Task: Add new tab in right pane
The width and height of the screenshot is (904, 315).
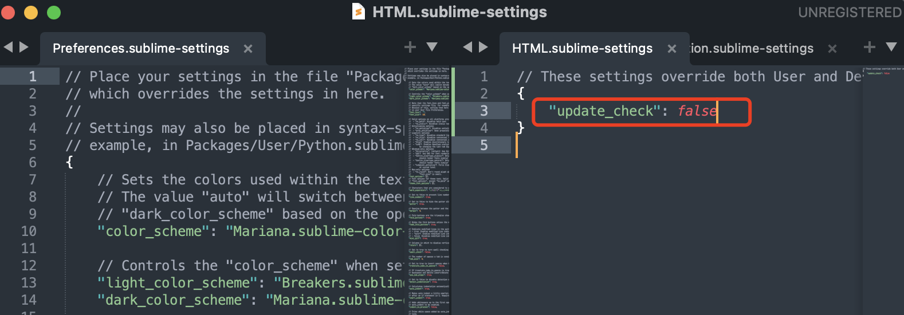Action: tap(870, 47)
